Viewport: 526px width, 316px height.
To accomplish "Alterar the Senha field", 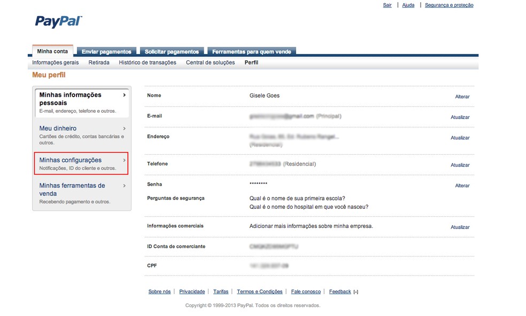I will [x=462, y=185].
